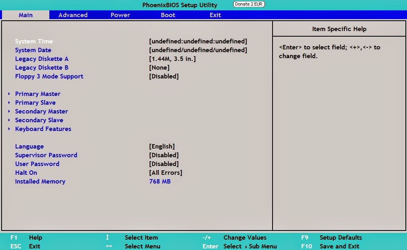This screenshot has width=407, height=250.
Task: Click the left-right arrow Select Menu icon
Action: (109, 246)
